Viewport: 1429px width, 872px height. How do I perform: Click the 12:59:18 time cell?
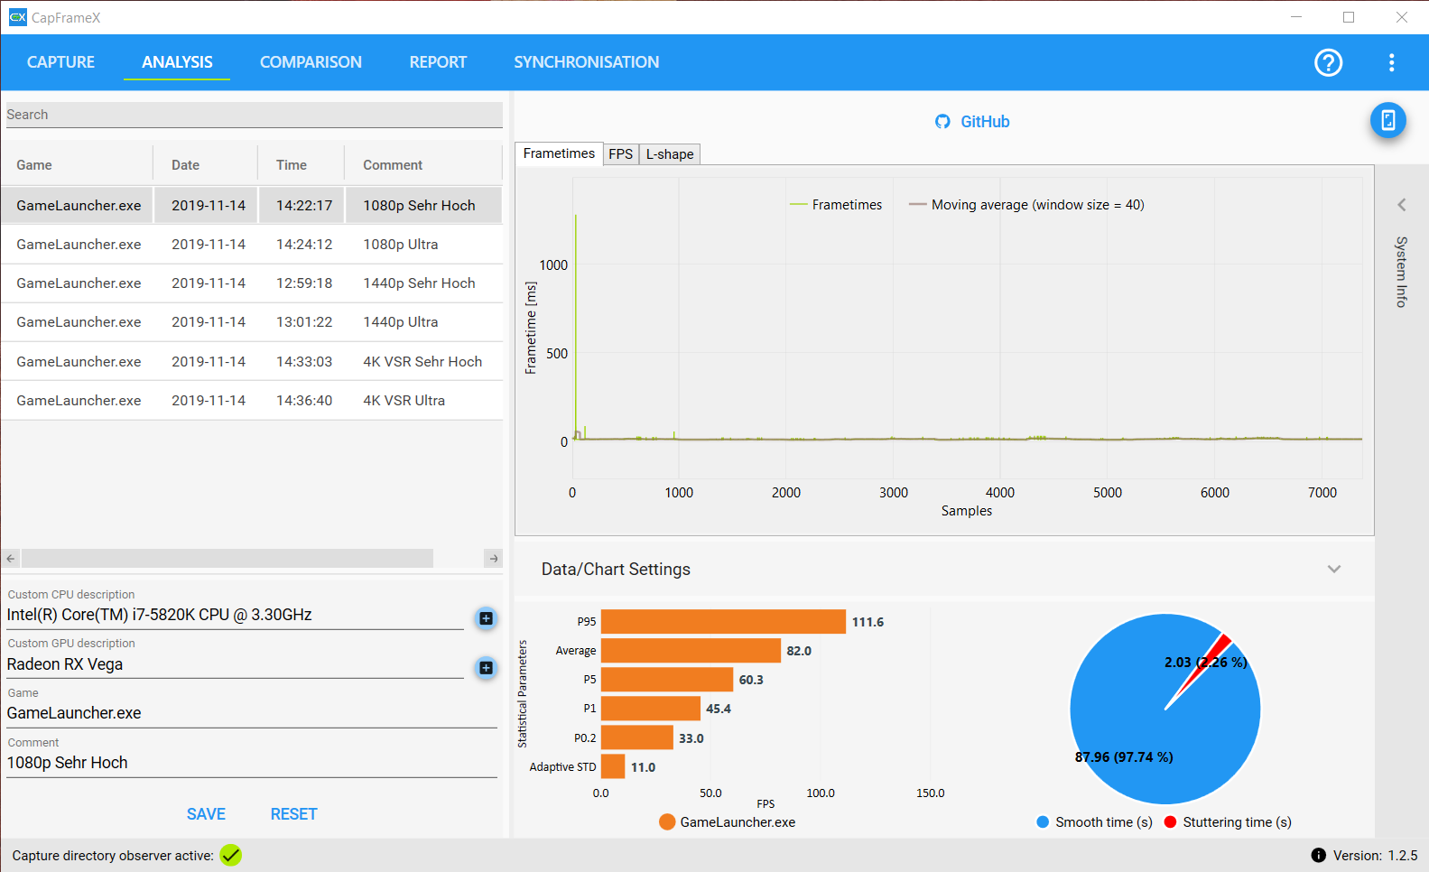[304, 283]
